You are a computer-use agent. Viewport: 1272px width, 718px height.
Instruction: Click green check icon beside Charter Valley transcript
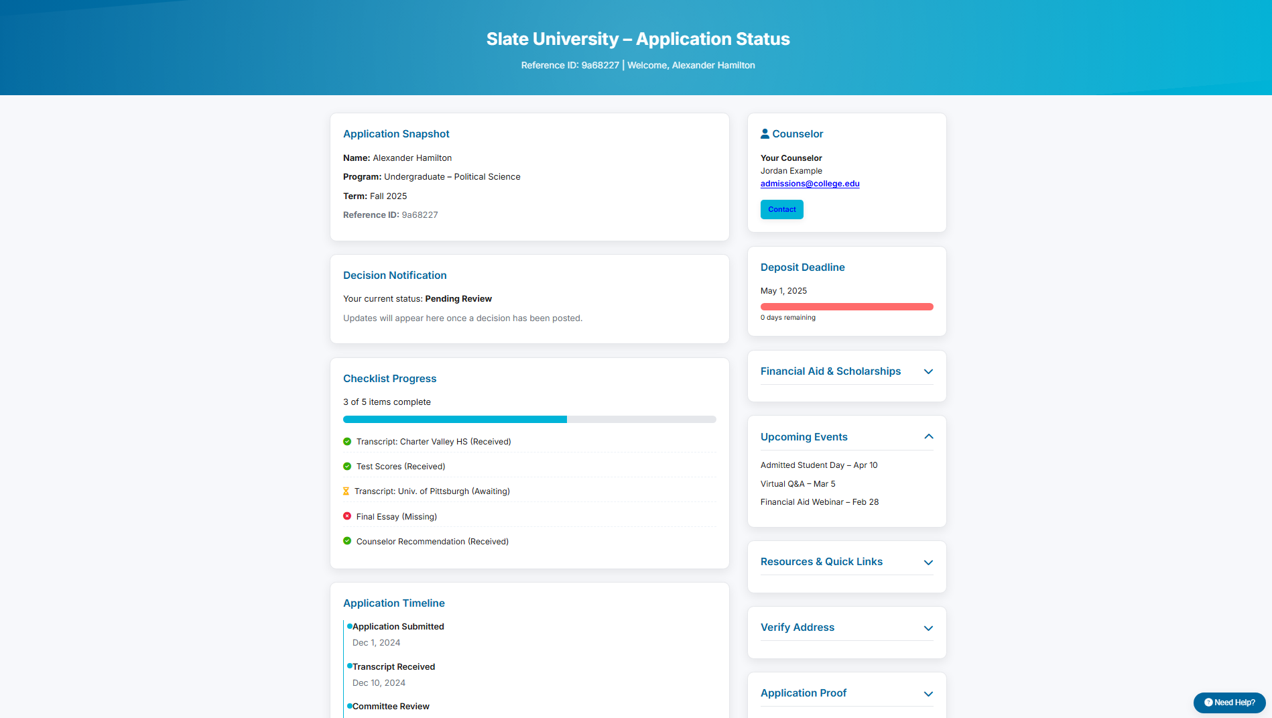(347, 442)
